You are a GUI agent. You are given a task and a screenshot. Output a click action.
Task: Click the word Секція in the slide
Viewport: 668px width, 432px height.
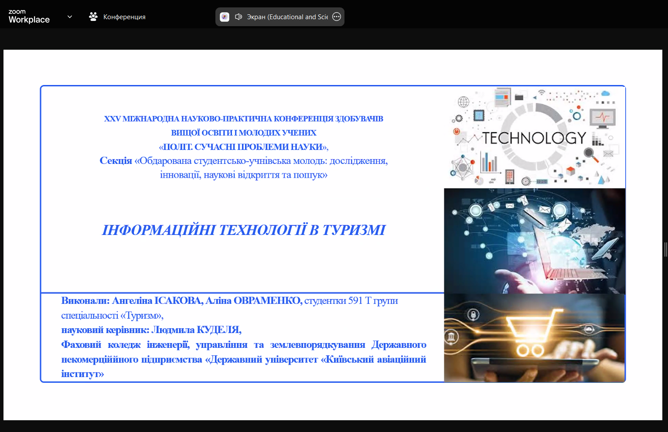[116, 161]
